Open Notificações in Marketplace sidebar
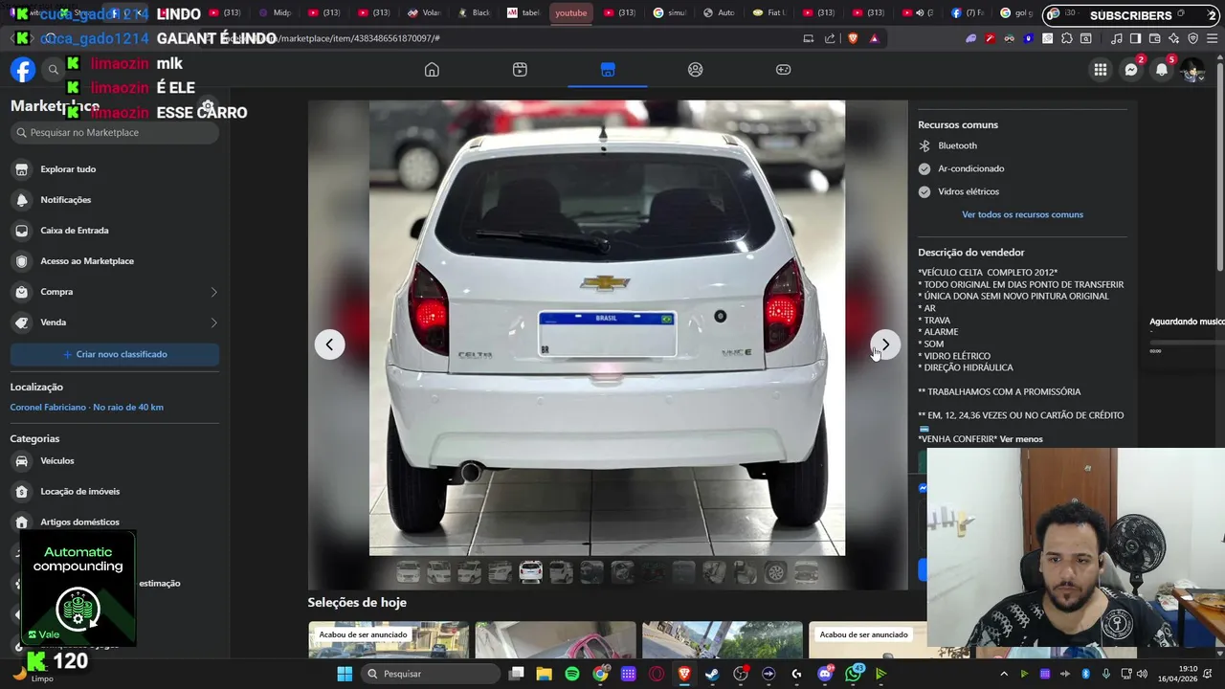This screenshot has height=689, width=1225. [115, 200]
